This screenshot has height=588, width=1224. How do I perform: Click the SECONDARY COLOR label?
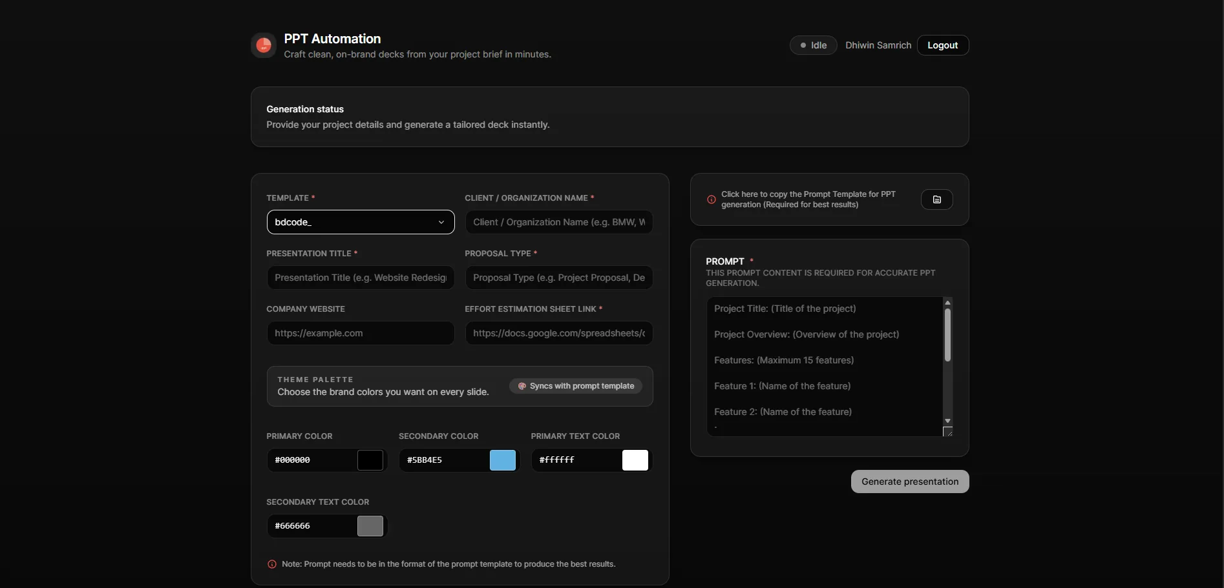pos(439,436)
